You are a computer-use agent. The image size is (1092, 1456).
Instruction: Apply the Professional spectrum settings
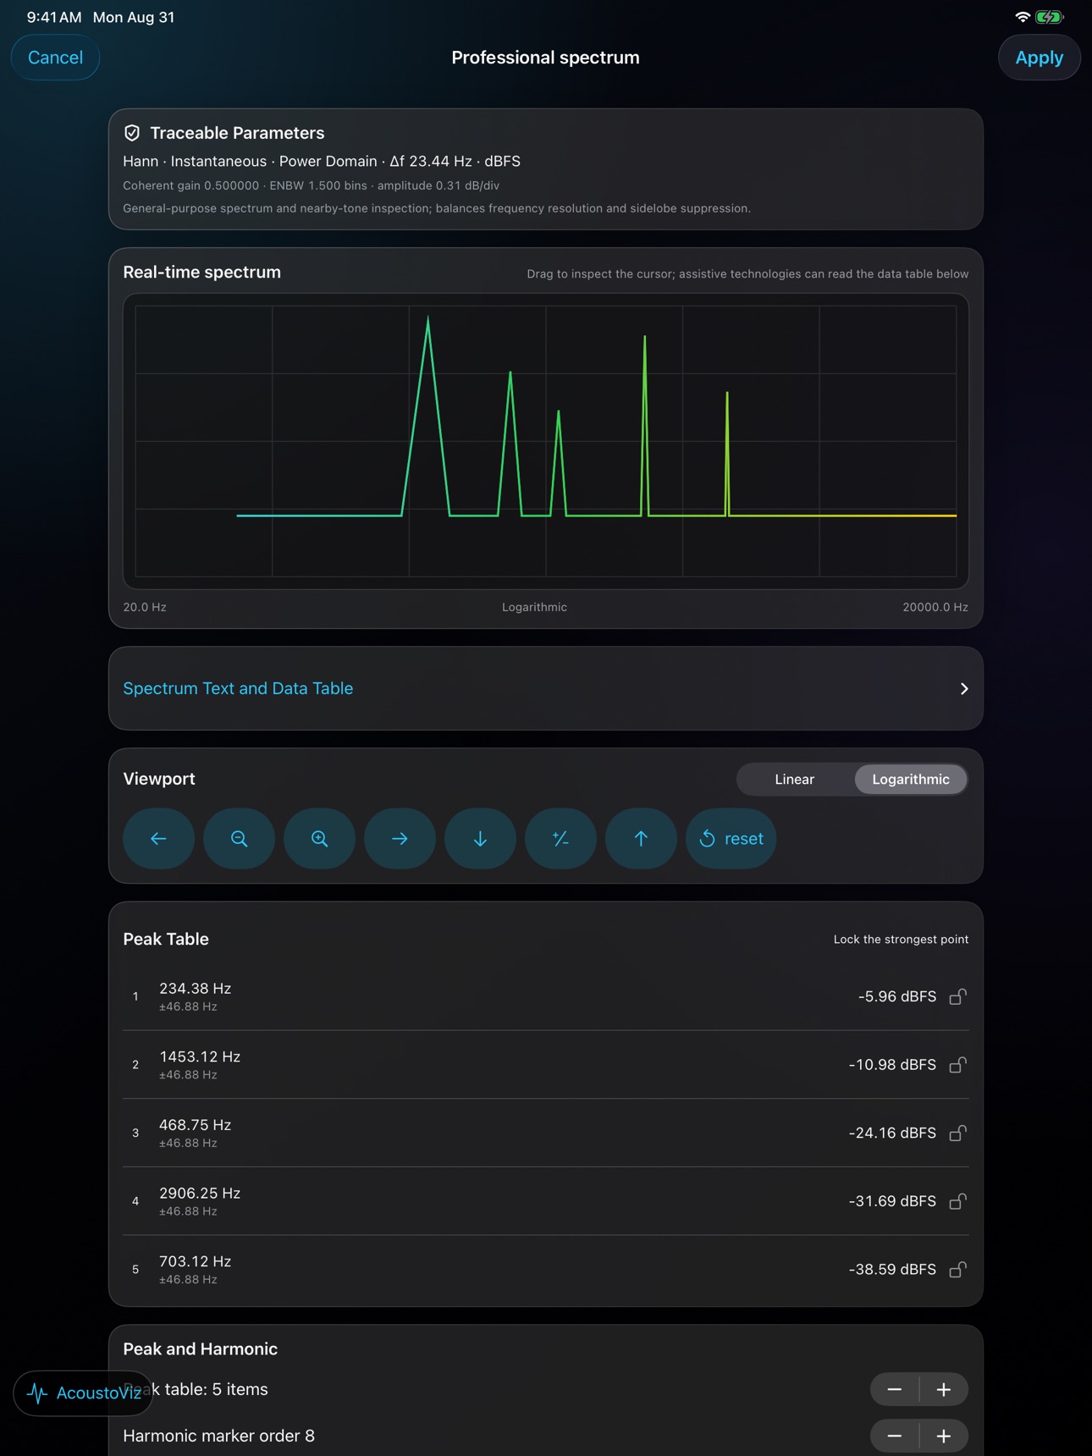tap(1040, 58)
